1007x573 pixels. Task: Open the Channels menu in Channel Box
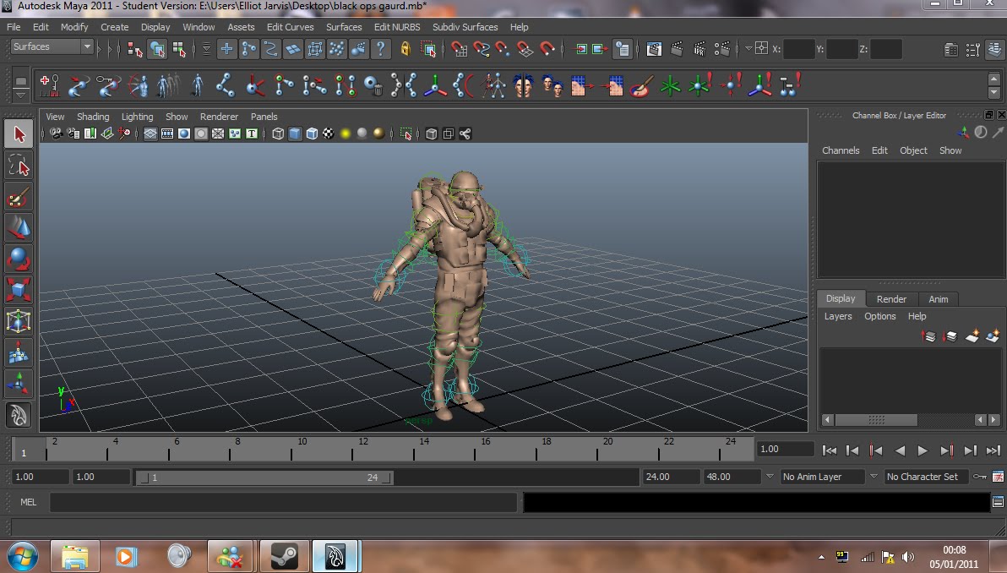841,150
